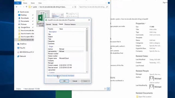Open BD-ROM Drive (F:) in sidebar
The height and width of the screenshot is (98, 175).
tap(27, 52)
